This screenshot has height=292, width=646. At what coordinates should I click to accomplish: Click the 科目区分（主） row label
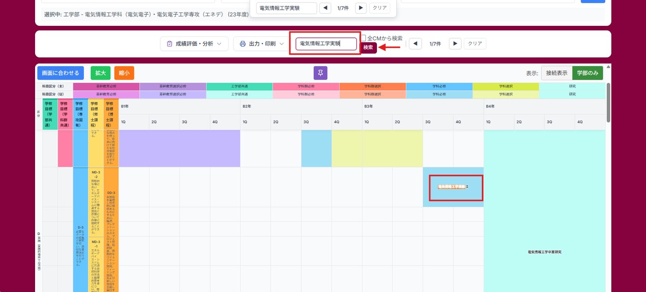pyautogui.click(x=53, y=86)
